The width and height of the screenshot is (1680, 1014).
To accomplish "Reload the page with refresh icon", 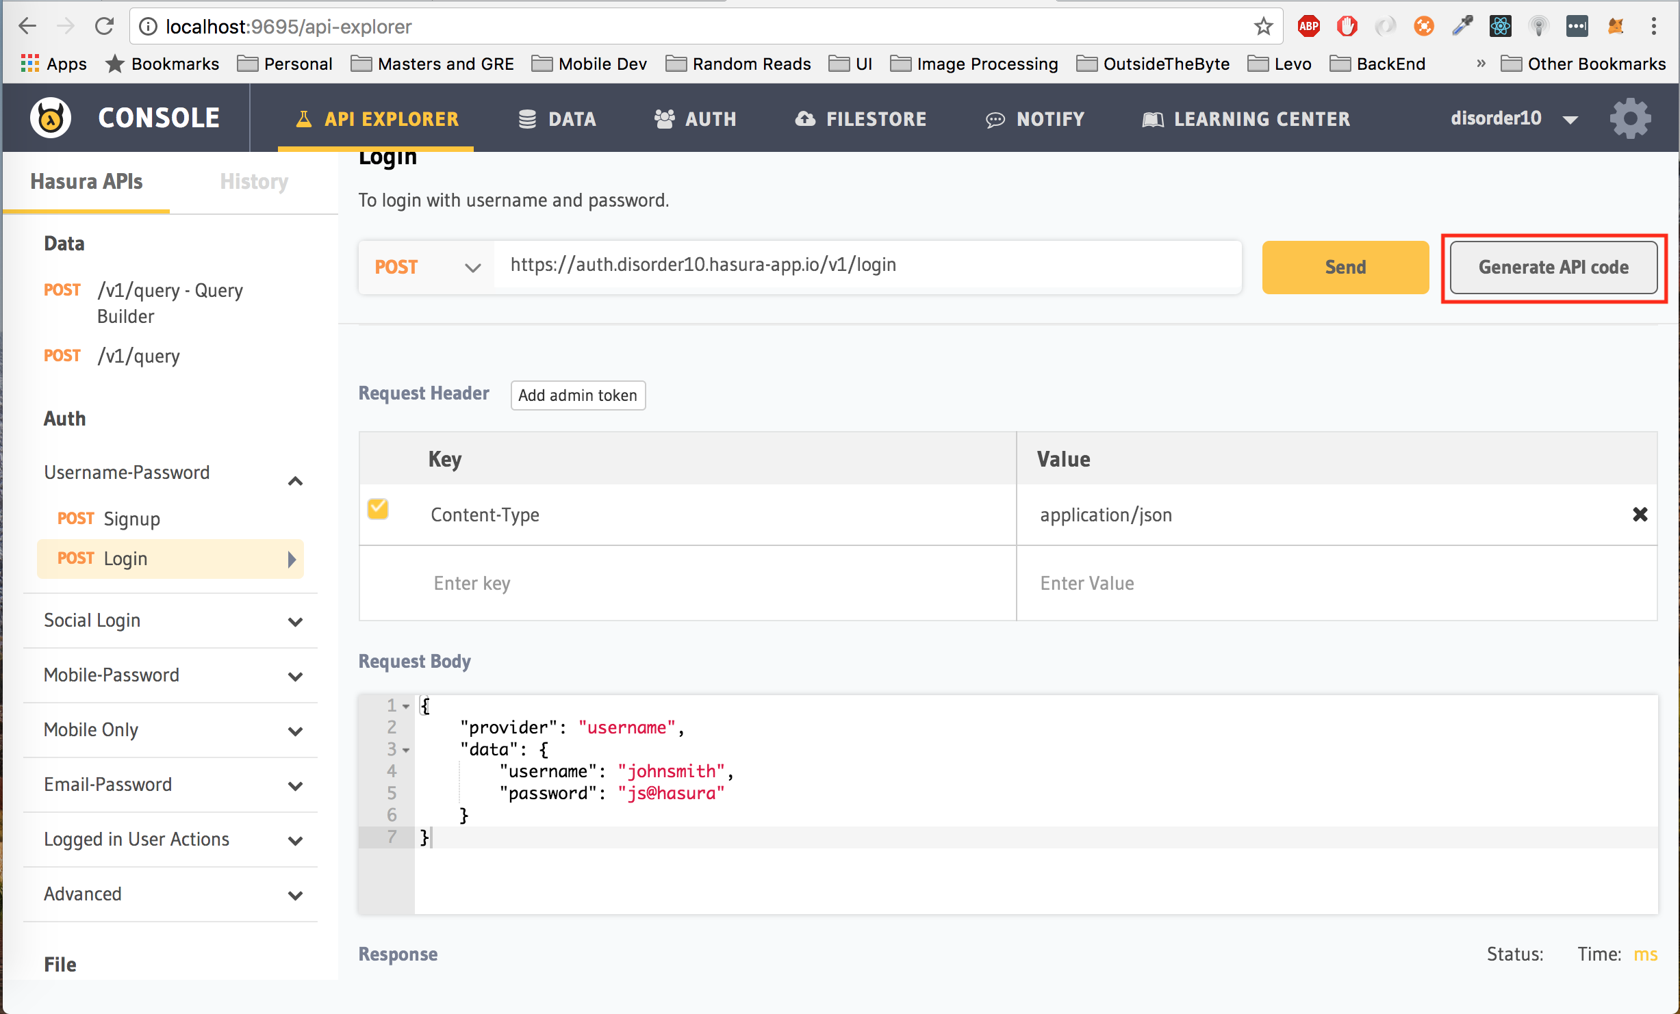I will pyautogui.click(x=104, y=27).
